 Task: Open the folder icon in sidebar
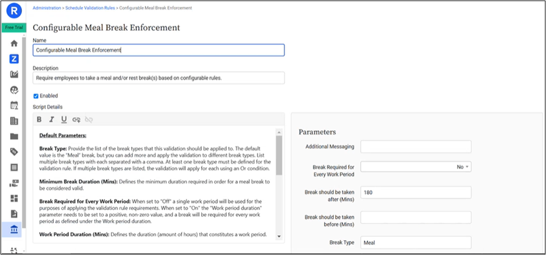point(14,136)
